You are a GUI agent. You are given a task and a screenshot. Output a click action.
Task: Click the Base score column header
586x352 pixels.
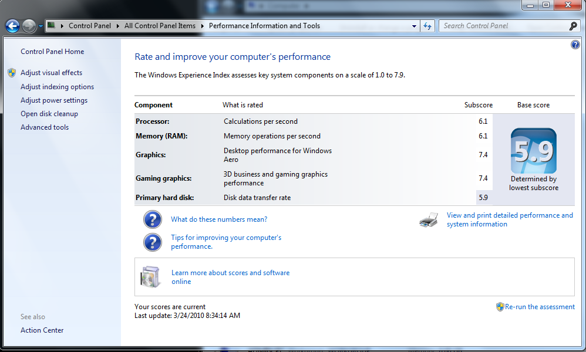[x=533, y=105]
